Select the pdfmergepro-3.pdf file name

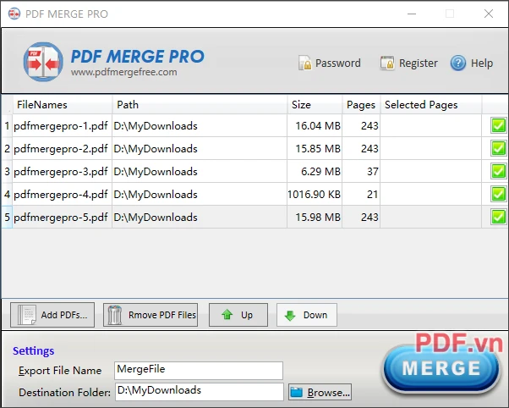61,171
